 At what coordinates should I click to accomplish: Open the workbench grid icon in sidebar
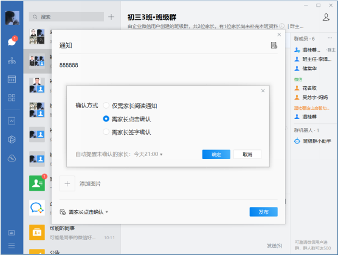tap(12, 98)
